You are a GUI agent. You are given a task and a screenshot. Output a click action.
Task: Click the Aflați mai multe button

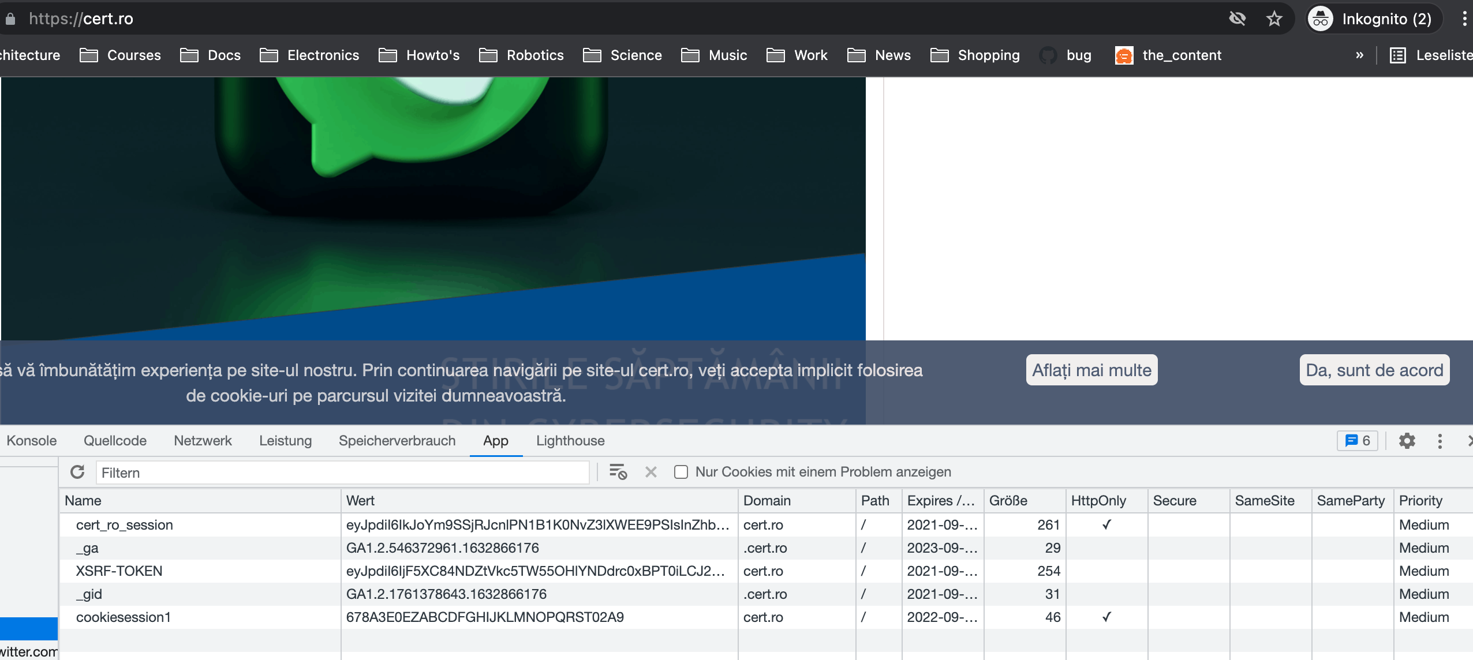pos(1091,370)
